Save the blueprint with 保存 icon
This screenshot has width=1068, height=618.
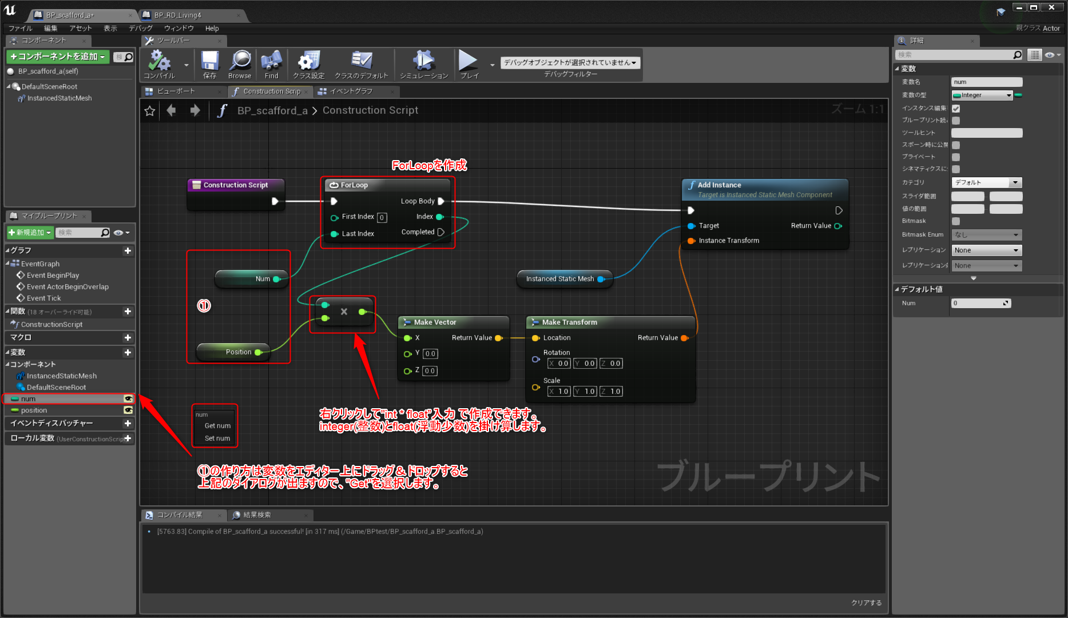(x=210, y=64)
